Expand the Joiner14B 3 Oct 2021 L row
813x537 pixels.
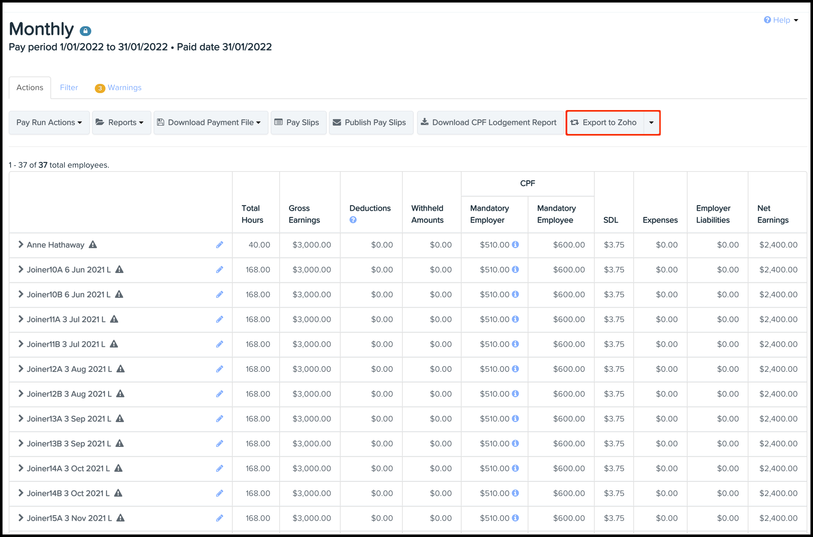pyautogui.click(x=20, y=493)
